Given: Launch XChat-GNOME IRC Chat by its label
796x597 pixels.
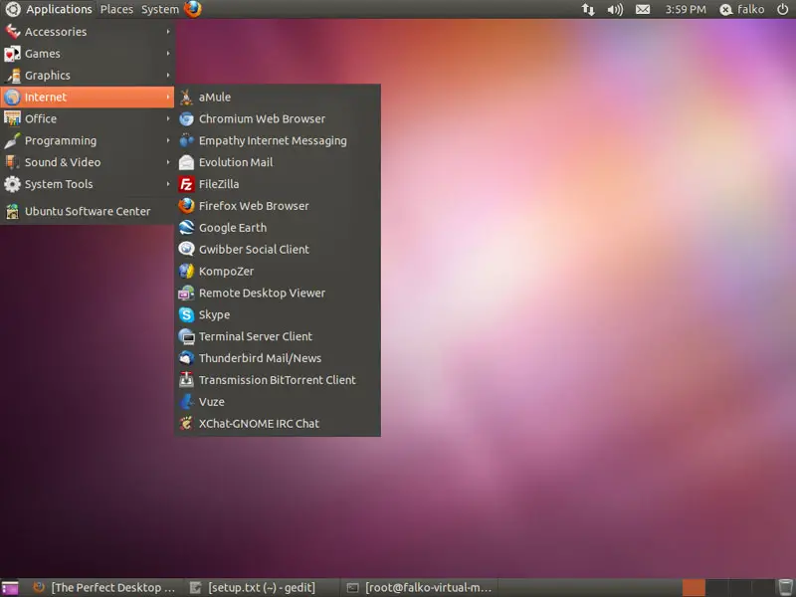Looking at the screenshot, I should point(259,424).
